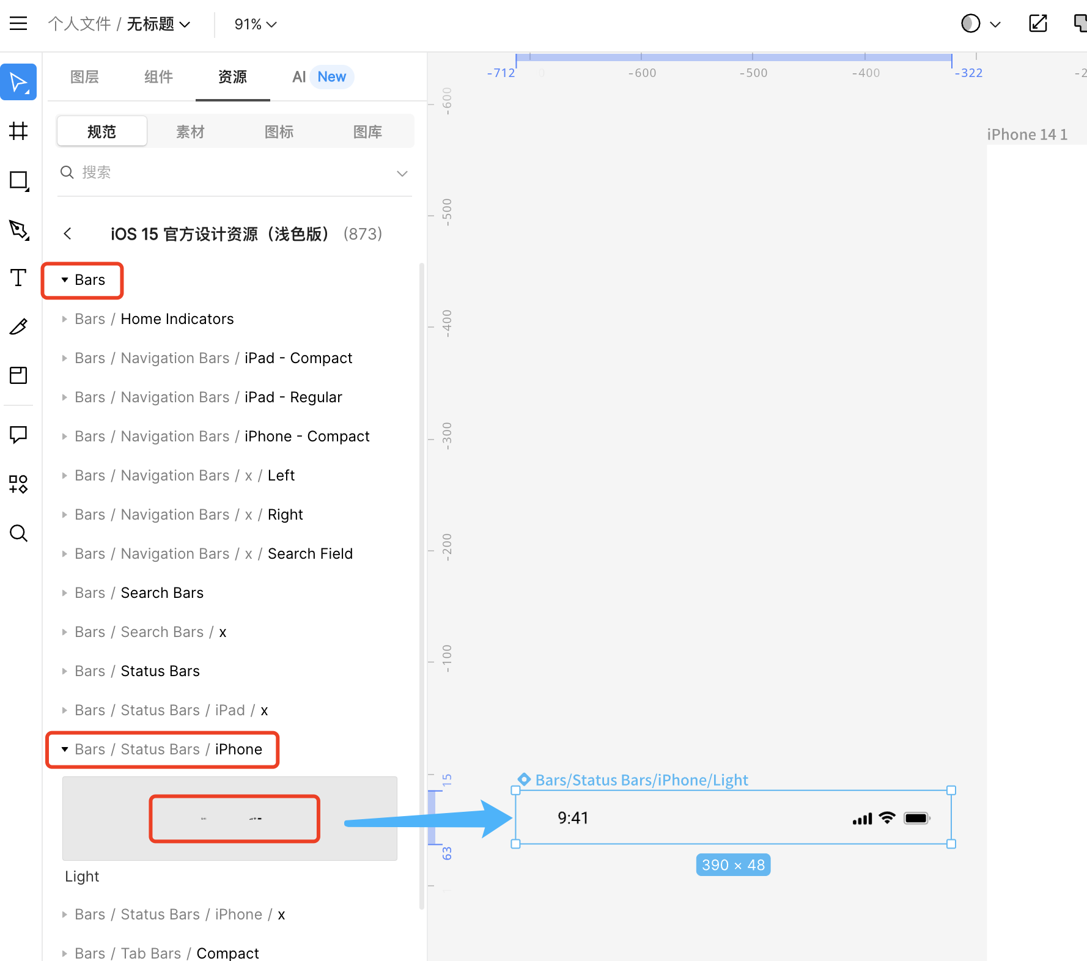Image resolution: width=1087 pixels, height=961 pixels.
Task: Select the Pencil tool
Action: (18, 326)
